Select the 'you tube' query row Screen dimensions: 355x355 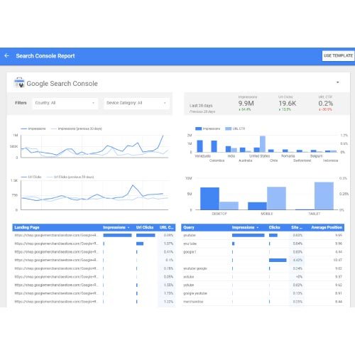click(x=263, y=244)
